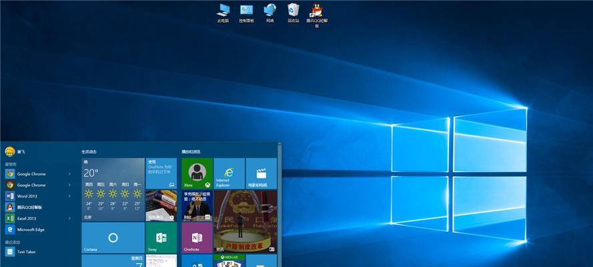Expand jump list for topmost Google Chrome
Image resolution: width=593 pixels, height=267 pixels.
pyautogui.click(x=69, y=174)
